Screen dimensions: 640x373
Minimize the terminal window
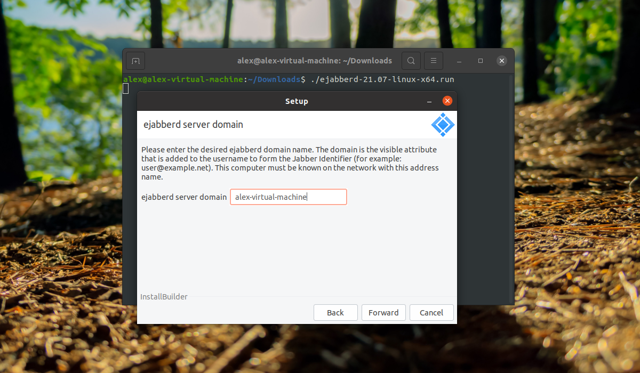459,61
